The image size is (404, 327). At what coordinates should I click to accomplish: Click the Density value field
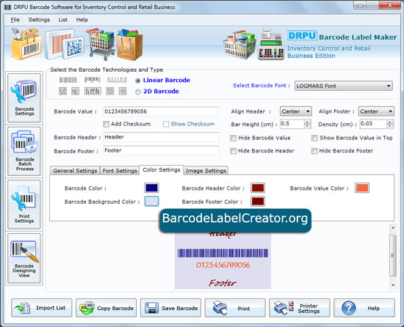point(373,124)
